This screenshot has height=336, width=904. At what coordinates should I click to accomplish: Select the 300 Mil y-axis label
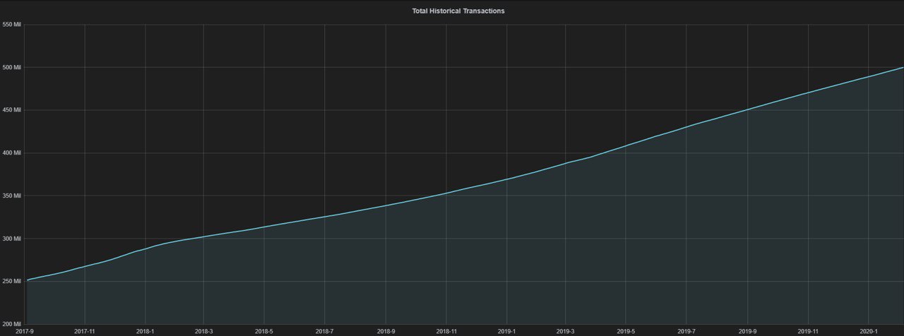click(x=13, y=239)
